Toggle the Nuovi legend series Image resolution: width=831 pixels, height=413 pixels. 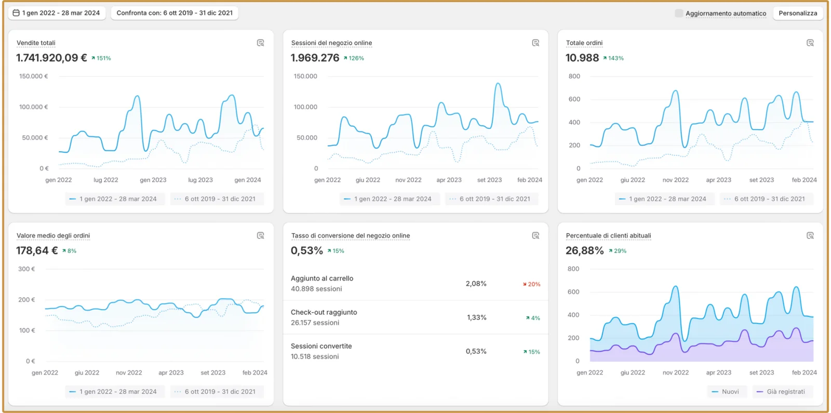coord(727,392)
